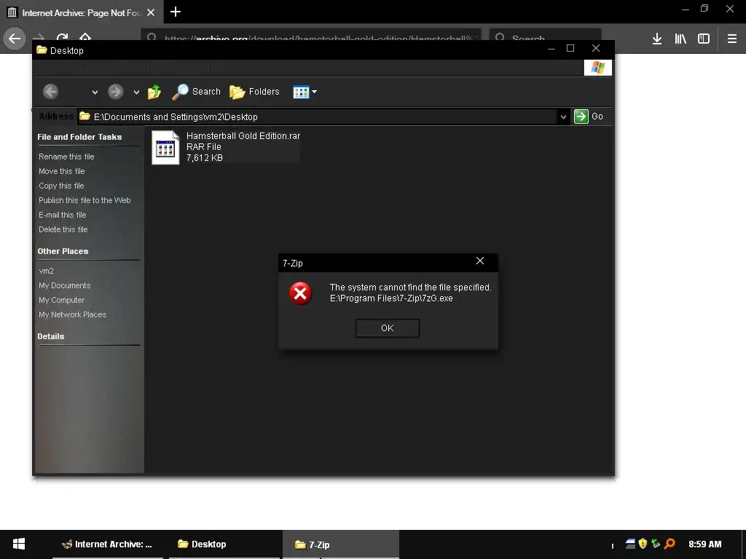Click Delete this file task
The image size is (746, 559).
pos(63,229)
